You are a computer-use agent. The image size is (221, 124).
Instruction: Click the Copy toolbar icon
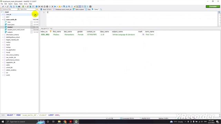pyautogui.click(x=11, y=7)
